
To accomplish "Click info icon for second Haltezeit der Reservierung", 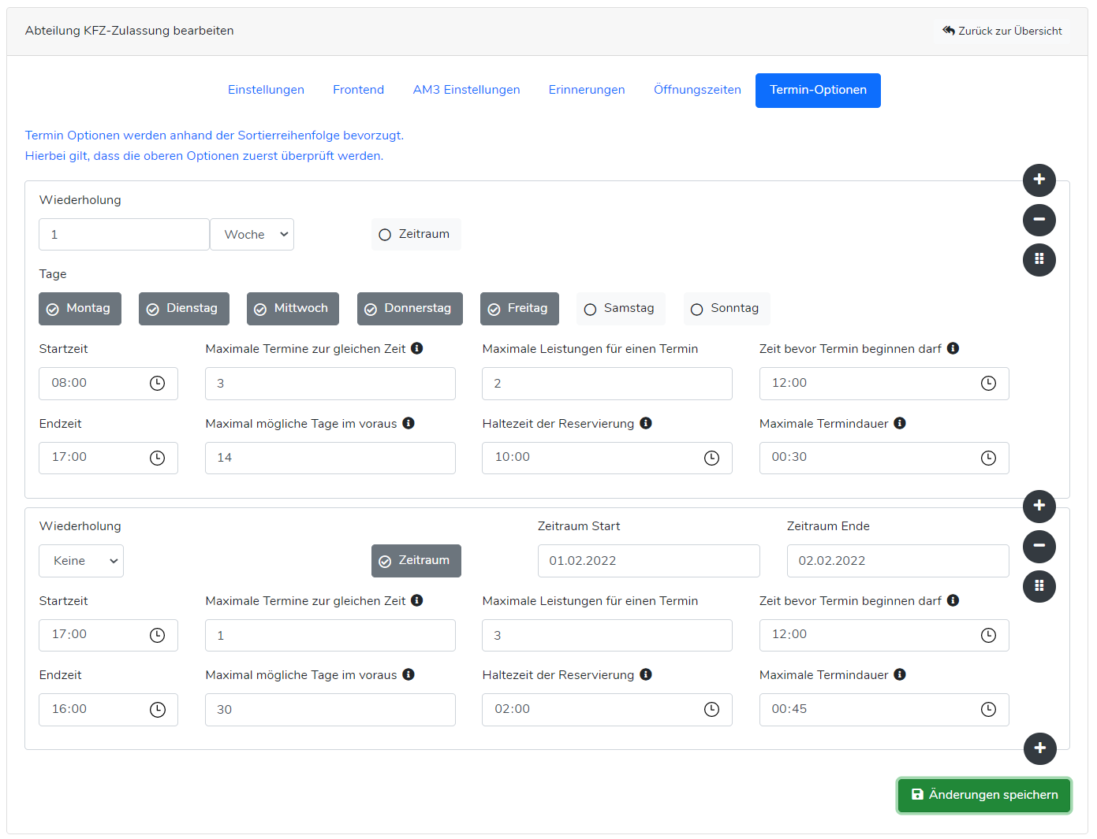I will coord(646,674).
